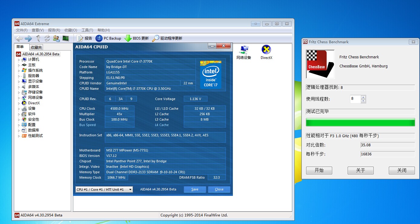Click the 4500.0 MHz CPU Clock value
The width and height of the screenshot is (420, 224).
pos(120,109)
